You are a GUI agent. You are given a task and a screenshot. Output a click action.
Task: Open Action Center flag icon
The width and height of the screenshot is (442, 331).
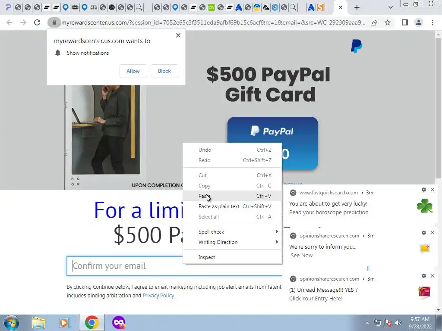[388, 323]
